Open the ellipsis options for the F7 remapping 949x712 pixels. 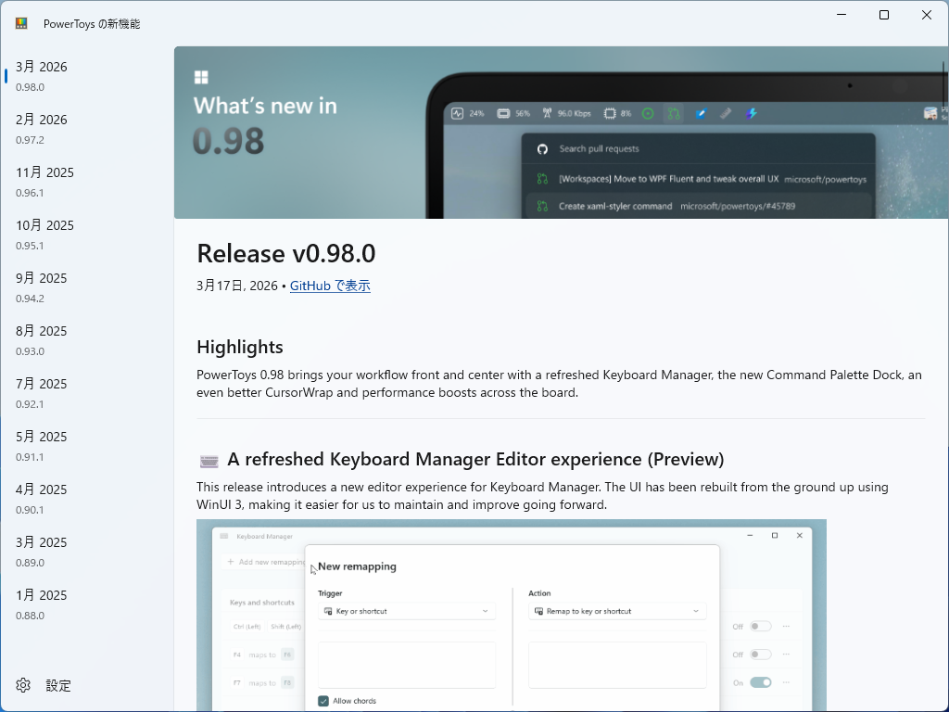[787, 682]
